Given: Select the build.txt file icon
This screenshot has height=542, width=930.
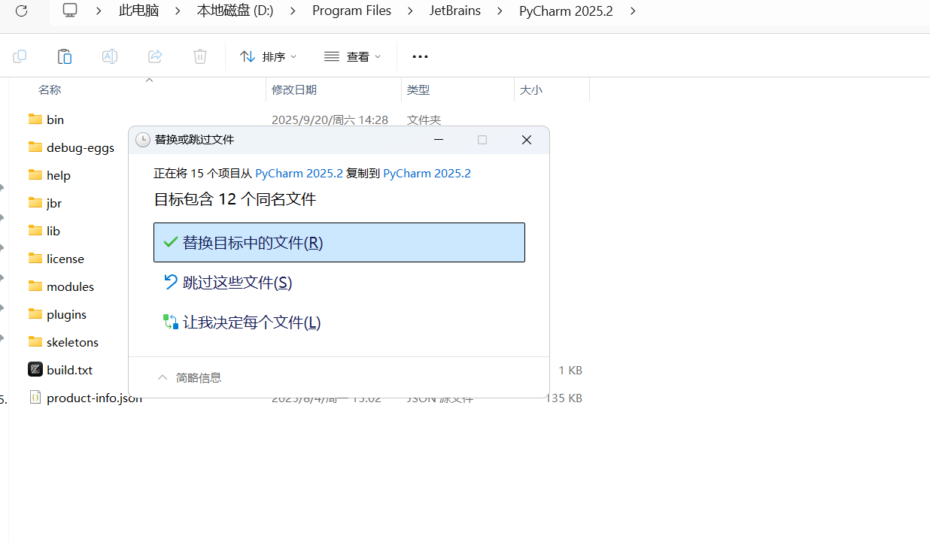Looking at the screenshot, I should 35,369.
